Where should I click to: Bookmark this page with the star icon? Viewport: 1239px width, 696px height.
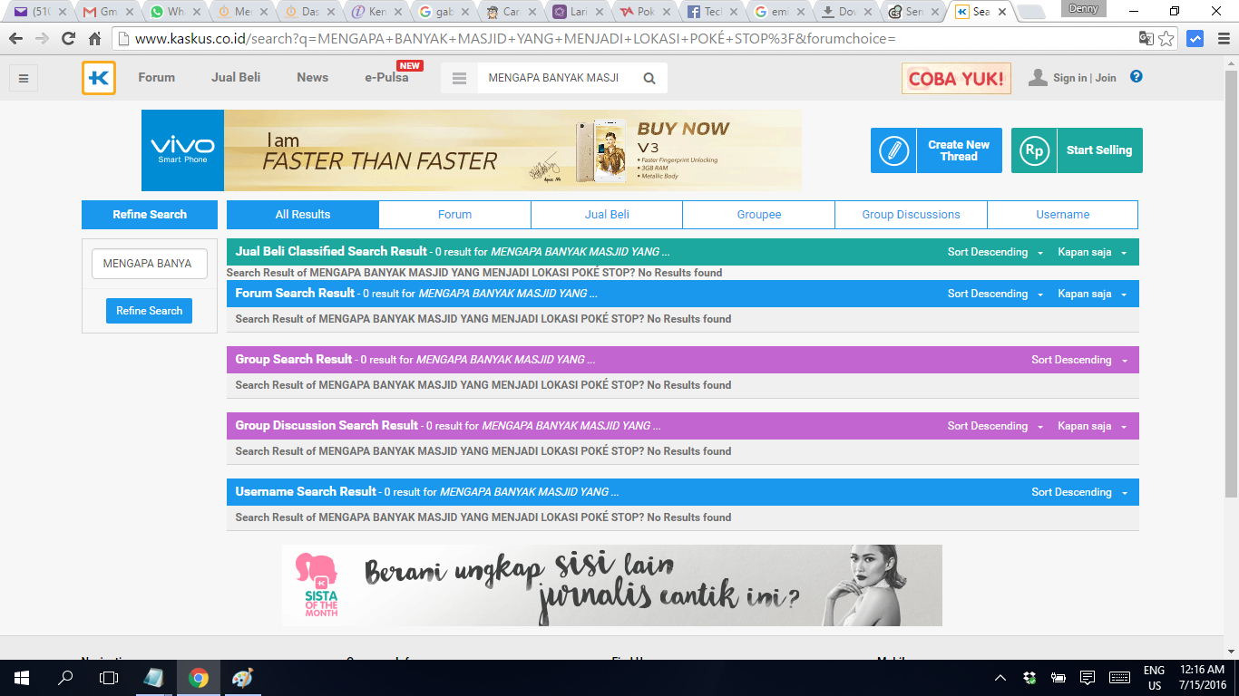click(1166, 39)
